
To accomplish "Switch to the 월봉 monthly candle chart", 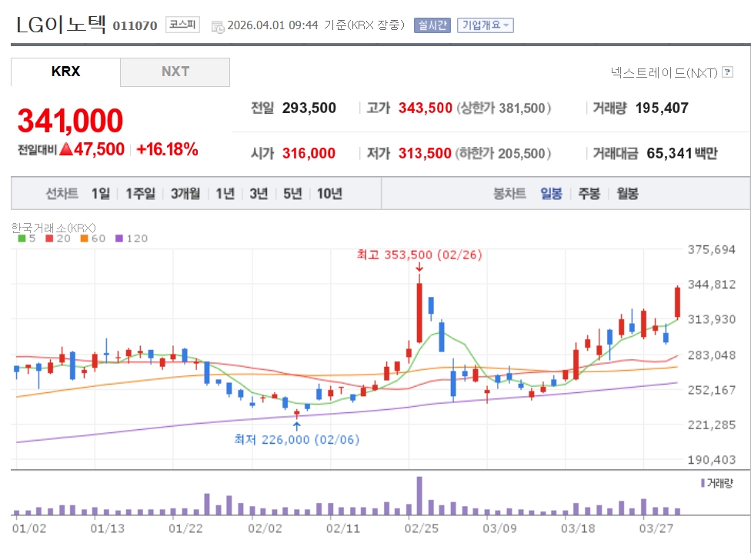I will [627, 194].
